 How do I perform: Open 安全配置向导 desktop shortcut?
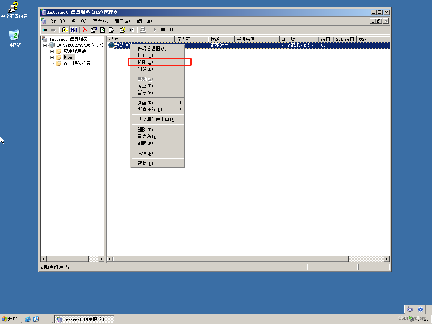click(x=14, y=10)
